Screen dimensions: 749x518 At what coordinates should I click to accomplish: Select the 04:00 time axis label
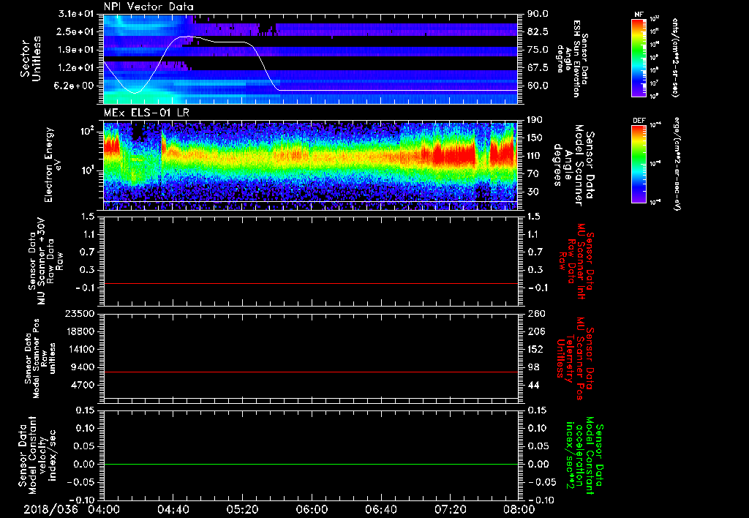coord(105,508)
